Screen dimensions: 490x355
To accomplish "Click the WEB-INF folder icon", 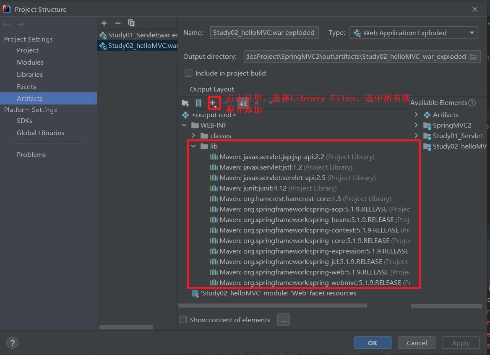I will [195, 125].
